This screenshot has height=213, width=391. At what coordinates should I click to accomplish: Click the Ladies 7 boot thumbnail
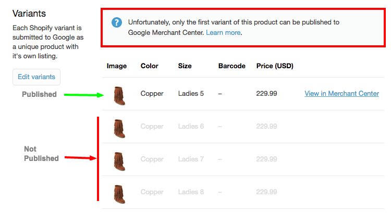point(119,160)
